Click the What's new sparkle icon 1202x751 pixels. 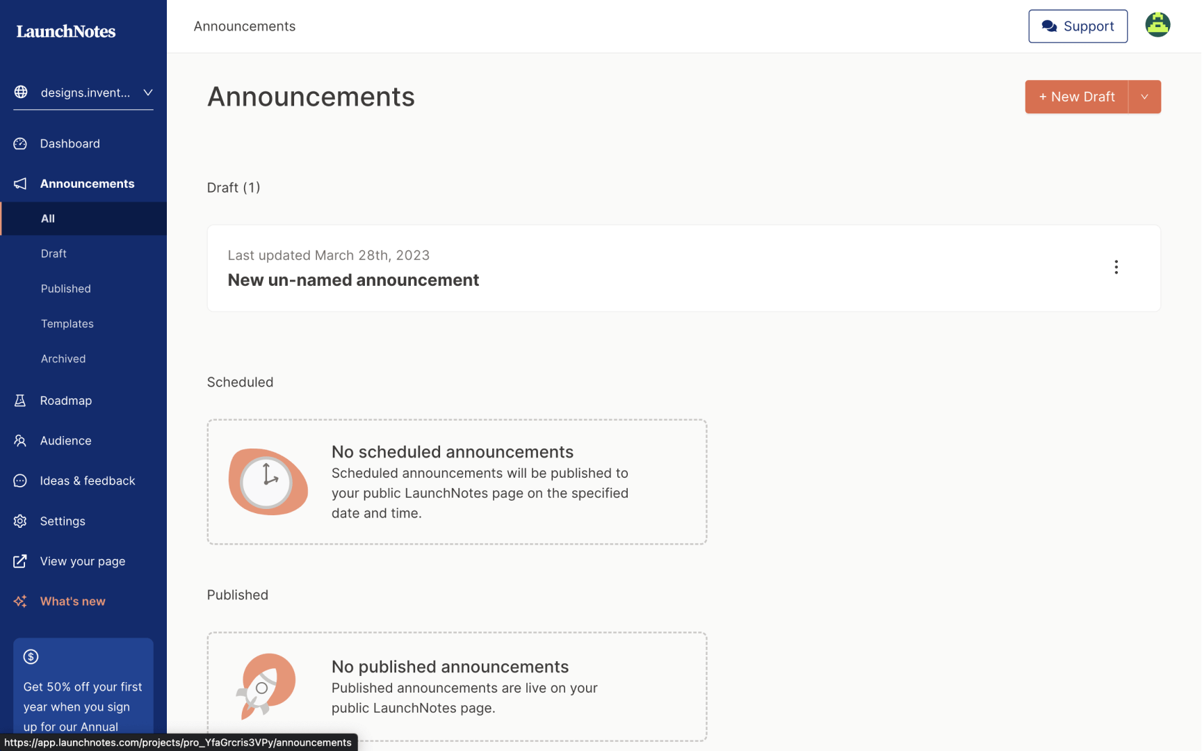(20, 601)
